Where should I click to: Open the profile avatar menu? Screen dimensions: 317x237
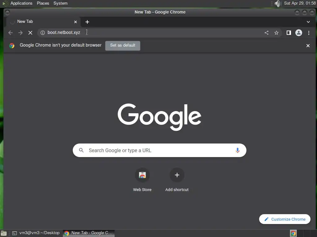tap(299, 33)
